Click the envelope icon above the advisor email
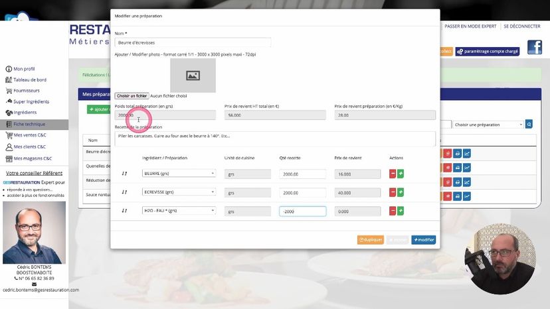The height and width of the screenshot is (309, 550). (34, 284)
